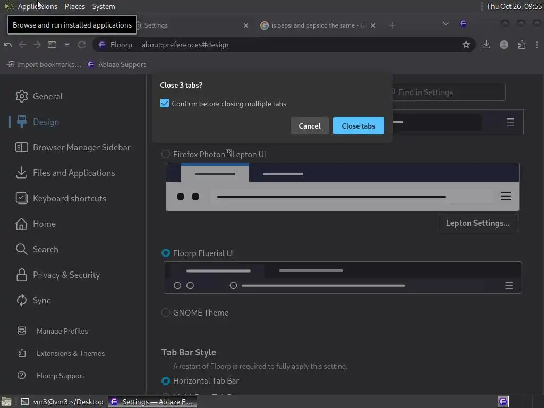Screen dimensions: 544x408
Task: Open Privacy & Security settings
Action: tap(57, 275)
